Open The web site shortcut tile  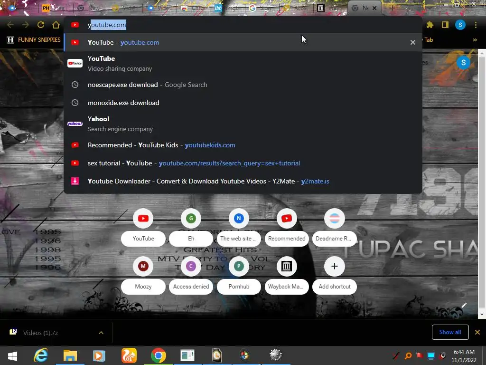[239, 228]
